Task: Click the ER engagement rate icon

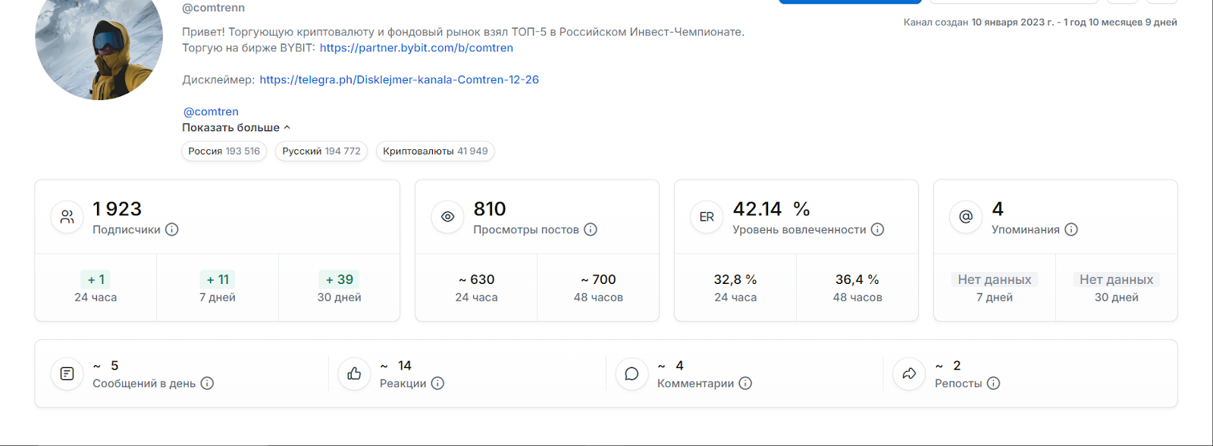Action: click(x=707, y=217)
